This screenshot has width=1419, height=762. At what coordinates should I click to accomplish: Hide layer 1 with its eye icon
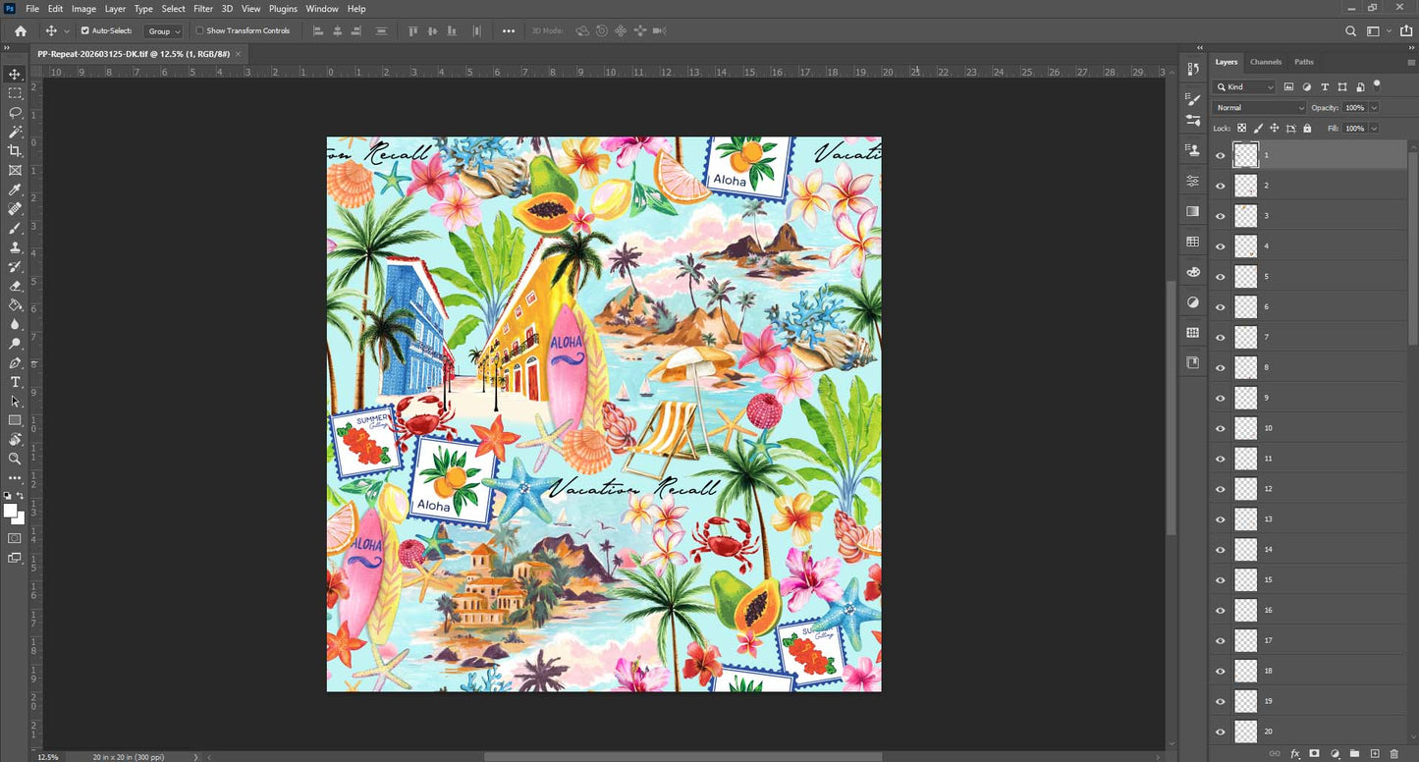click(x=1221, y=155)
